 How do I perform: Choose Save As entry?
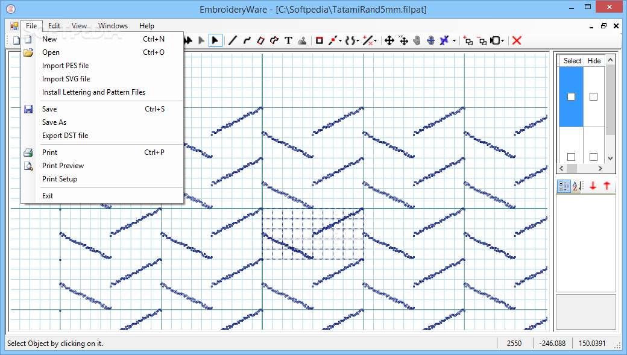point(102,122)
